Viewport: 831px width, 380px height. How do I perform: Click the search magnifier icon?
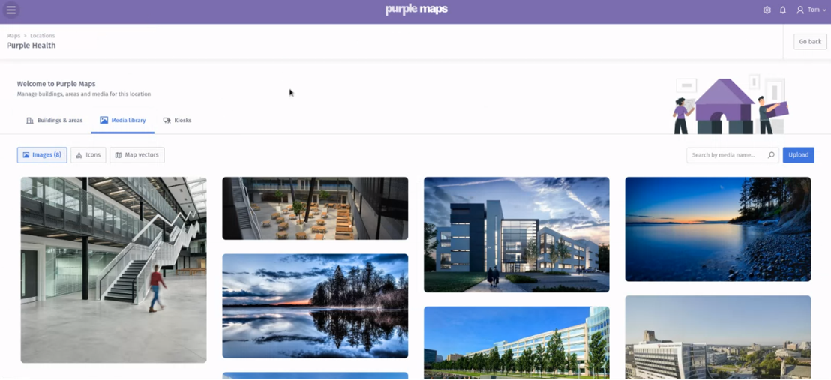pos(771,155)
